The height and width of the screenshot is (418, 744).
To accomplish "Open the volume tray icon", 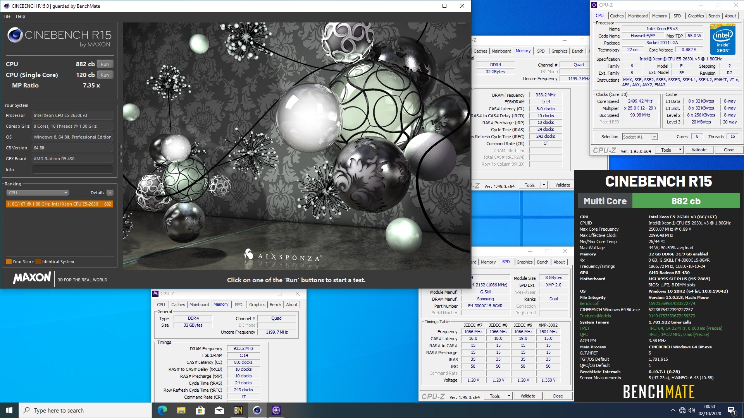I will point(692,410).
